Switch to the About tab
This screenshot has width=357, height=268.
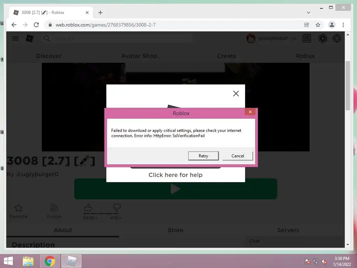(x=63, y=230)
